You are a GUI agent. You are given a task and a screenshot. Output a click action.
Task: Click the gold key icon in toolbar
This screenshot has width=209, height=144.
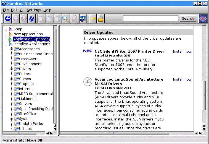(x=92, y=19)
